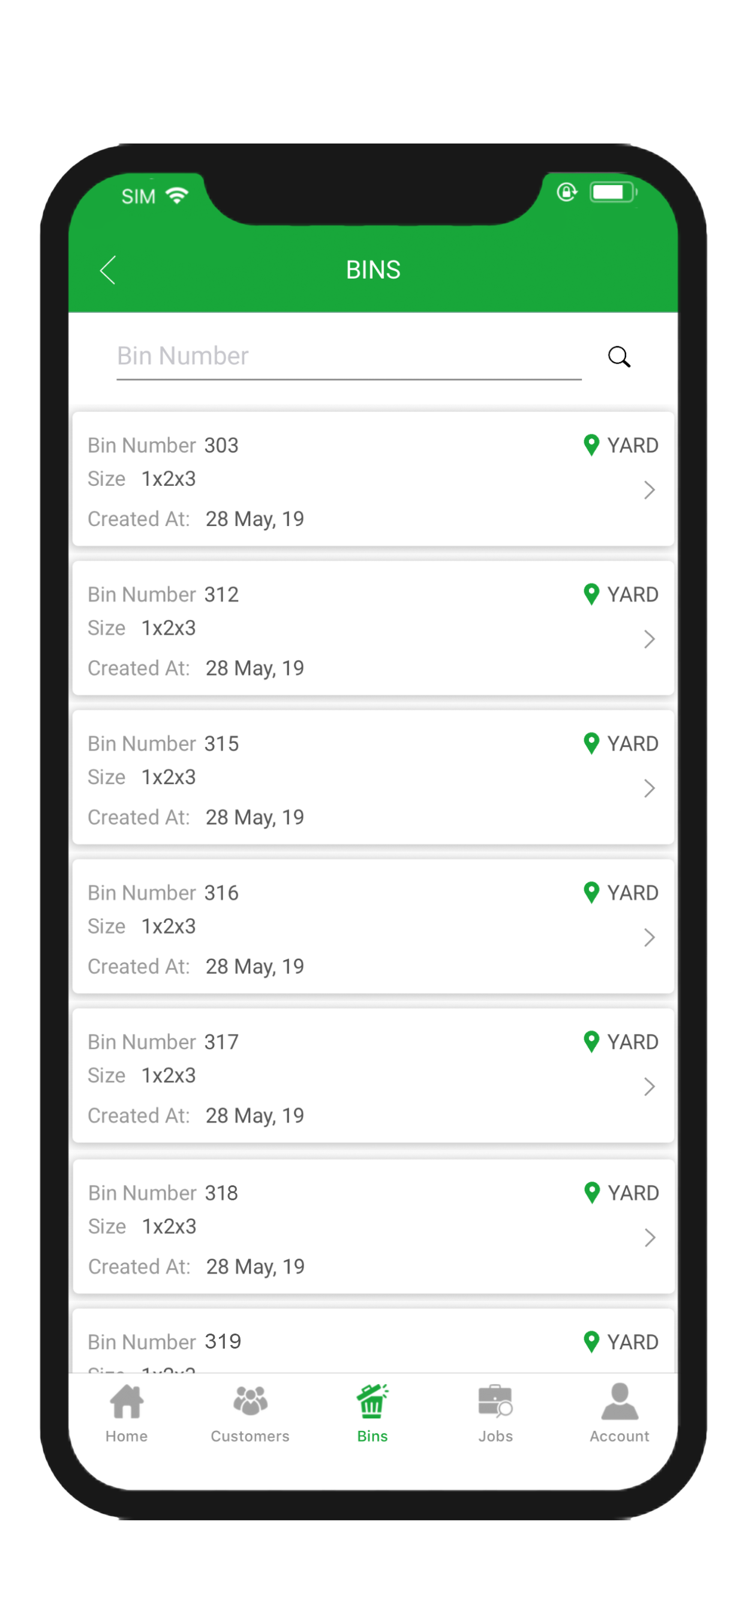Image resolution: width=745 pixels, height=1614 pixels.
Task: Expand bin 312 details chevron
Action: pyautogui.click(x=649, y=639)
